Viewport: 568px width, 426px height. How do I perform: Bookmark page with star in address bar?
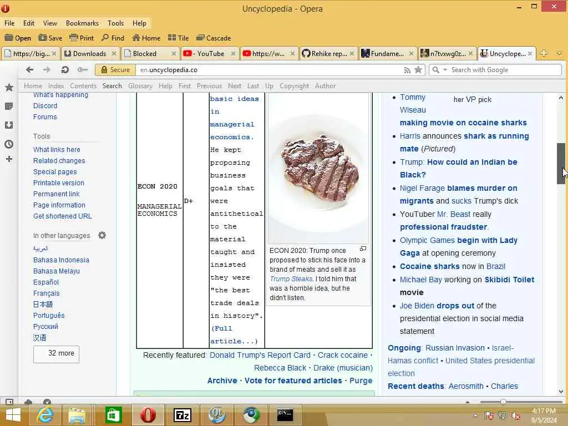(x=418, y=69)
